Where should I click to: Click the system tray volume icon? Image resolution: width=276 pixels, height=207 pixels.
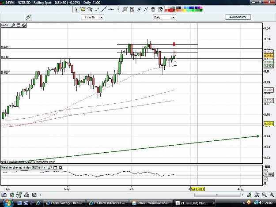pos(261,203)
